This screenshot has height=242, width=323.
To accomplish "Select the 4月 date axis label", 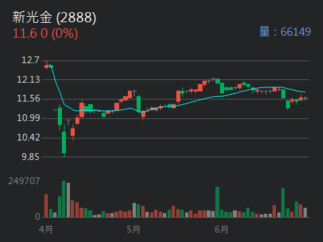I will pyautogui.click(x=46, y=229).
